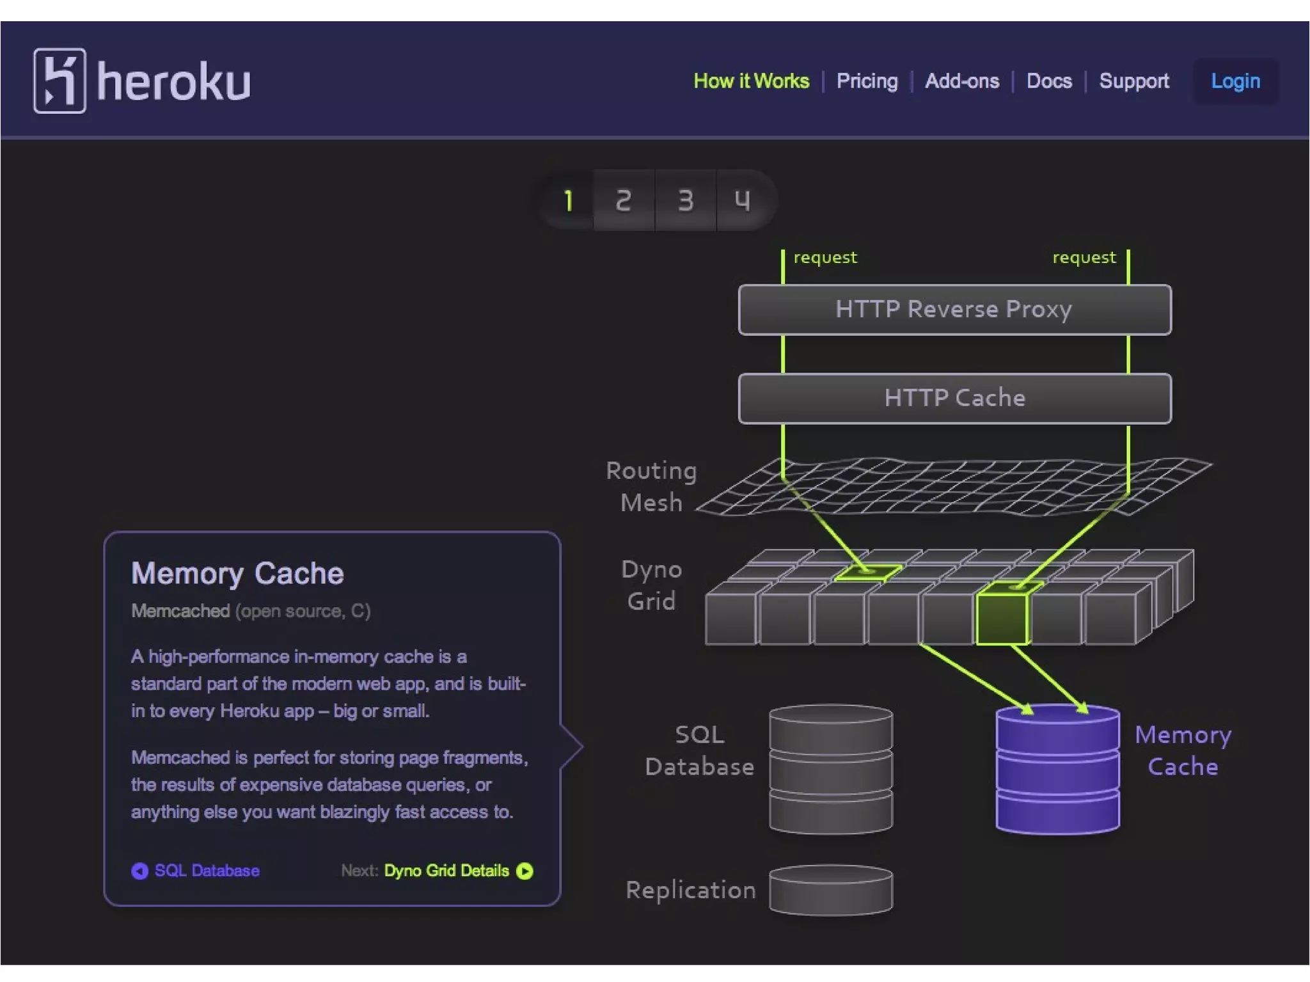Click the HTTP Cache bar
This screenshot has height=982, width=1310.
(x=954, y=399)
